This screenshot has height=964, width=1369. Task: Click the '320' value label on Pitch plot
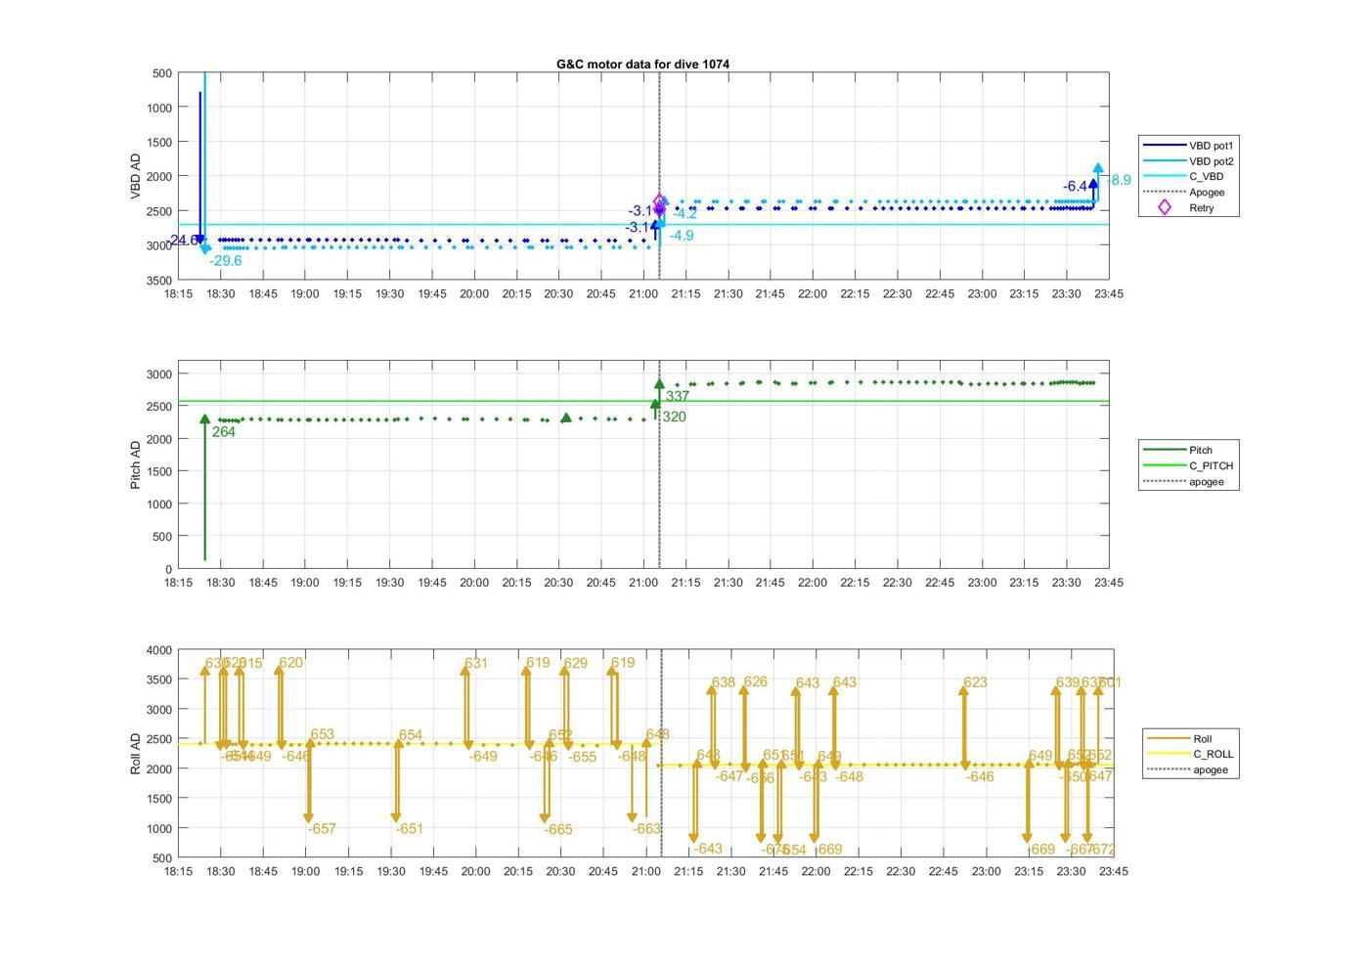coord(674,417)
